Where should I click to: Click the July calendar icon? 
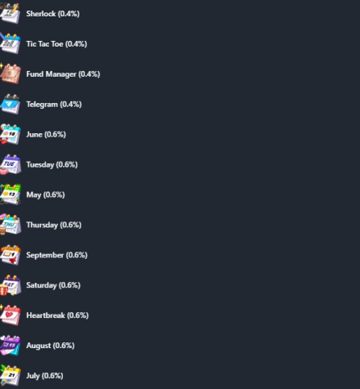(10, 376)
